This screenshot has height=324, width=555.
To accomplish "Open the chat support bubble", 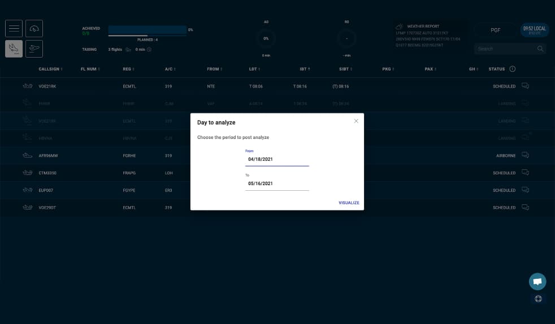I will coord(537,282).
